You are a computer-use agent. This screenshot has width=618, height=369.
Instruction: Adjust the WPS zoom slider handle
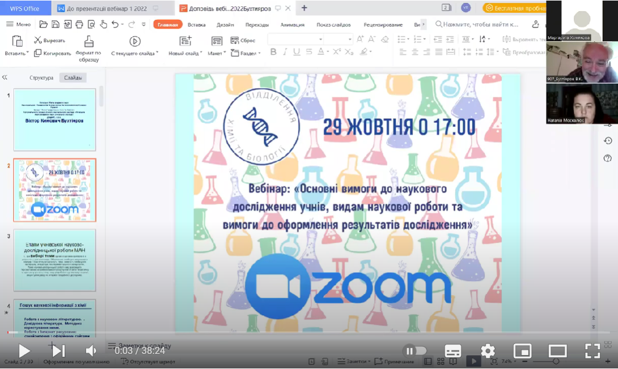pos(556,361)
